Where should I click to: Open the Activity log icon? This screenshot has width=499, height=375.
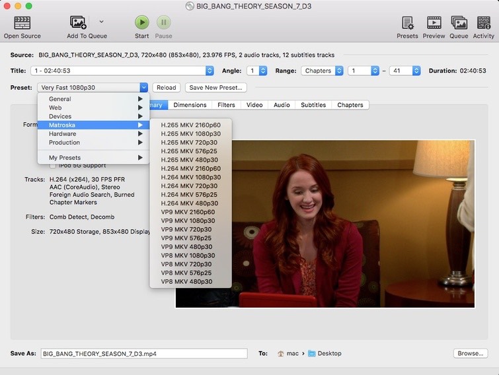point(483,23)
